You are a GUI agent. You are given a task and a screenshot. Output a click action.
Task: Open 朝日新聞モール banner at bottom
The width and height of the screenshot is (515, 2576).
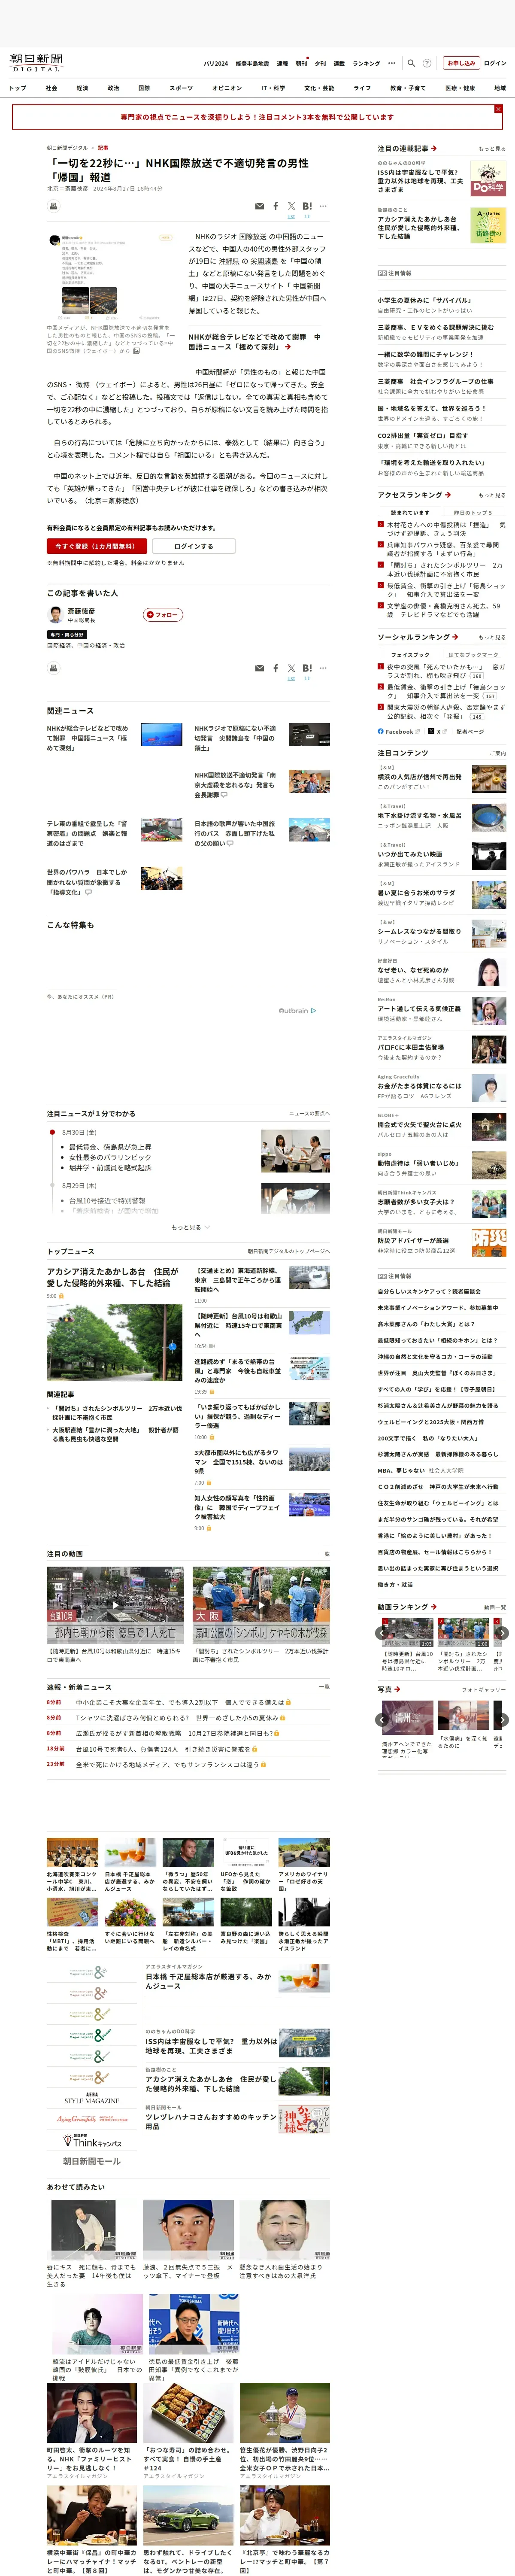click(92, 2160)
